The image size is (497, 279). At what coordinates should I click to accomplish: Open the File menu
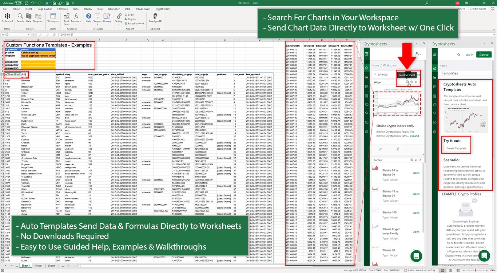(5, 9)
